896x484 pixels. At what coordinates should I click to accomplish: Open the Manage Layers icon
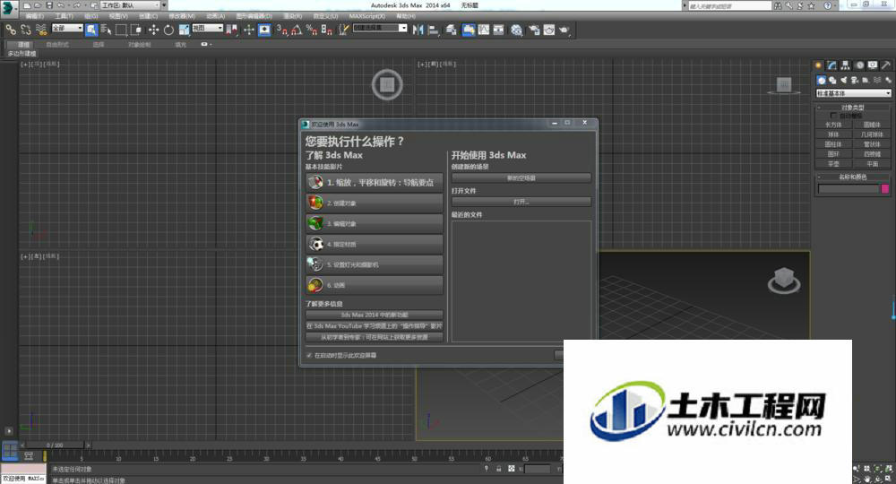451,30
